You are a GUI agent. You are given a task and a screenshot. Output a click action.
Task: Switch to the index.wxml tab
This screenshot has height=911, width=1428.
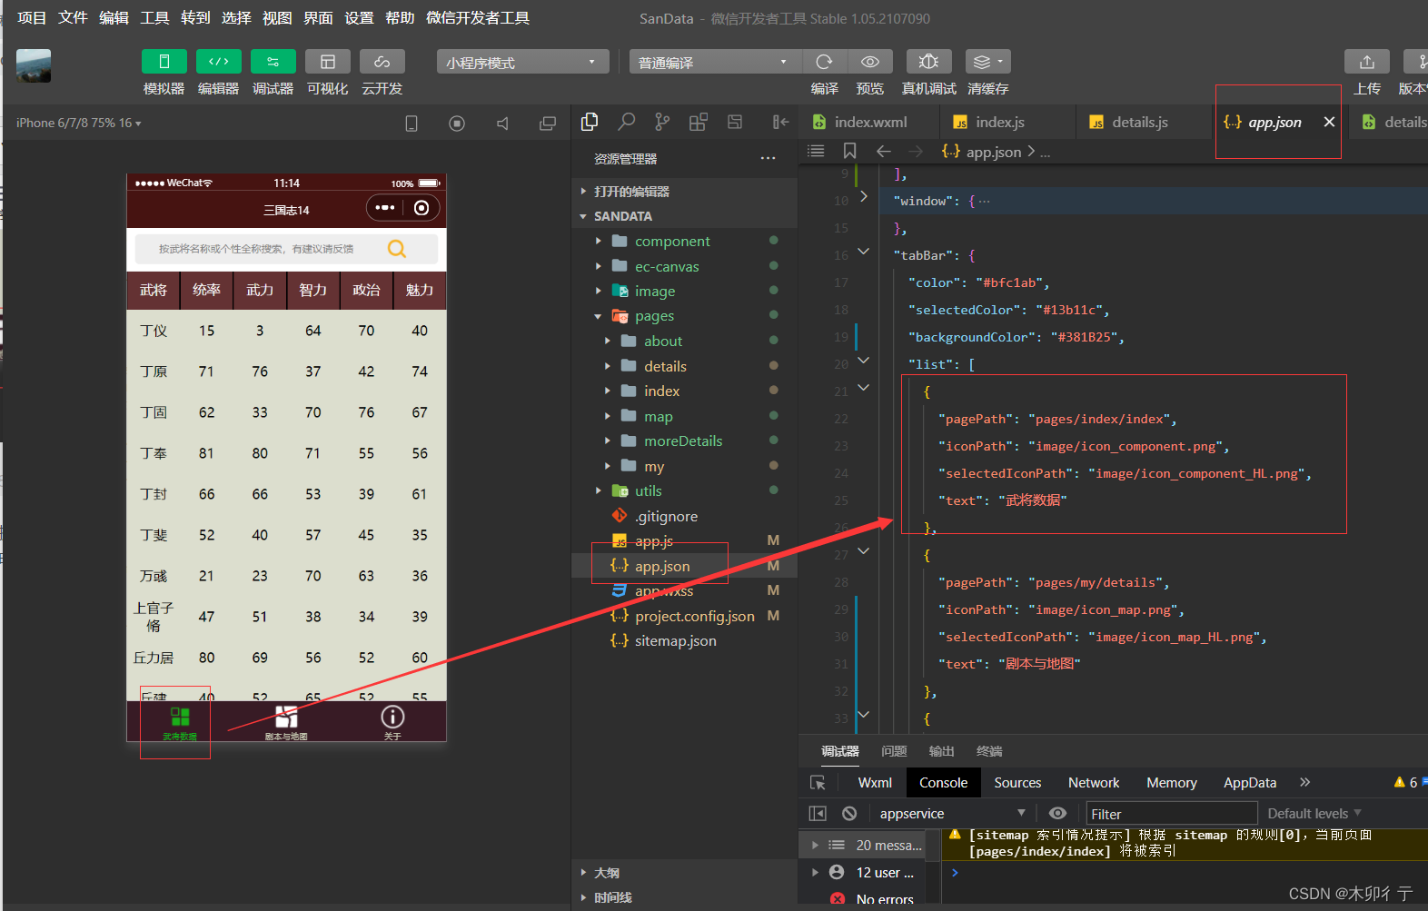point(868,122)
